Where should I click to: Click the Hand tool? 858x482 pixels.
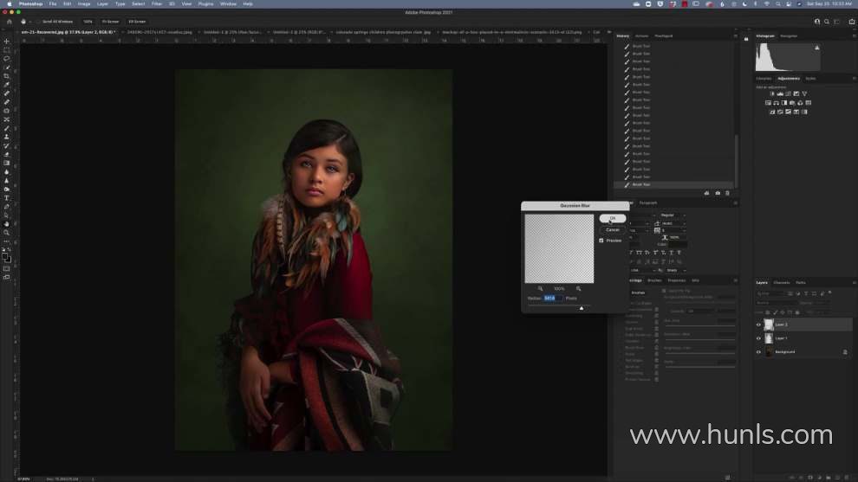(7, 224)
